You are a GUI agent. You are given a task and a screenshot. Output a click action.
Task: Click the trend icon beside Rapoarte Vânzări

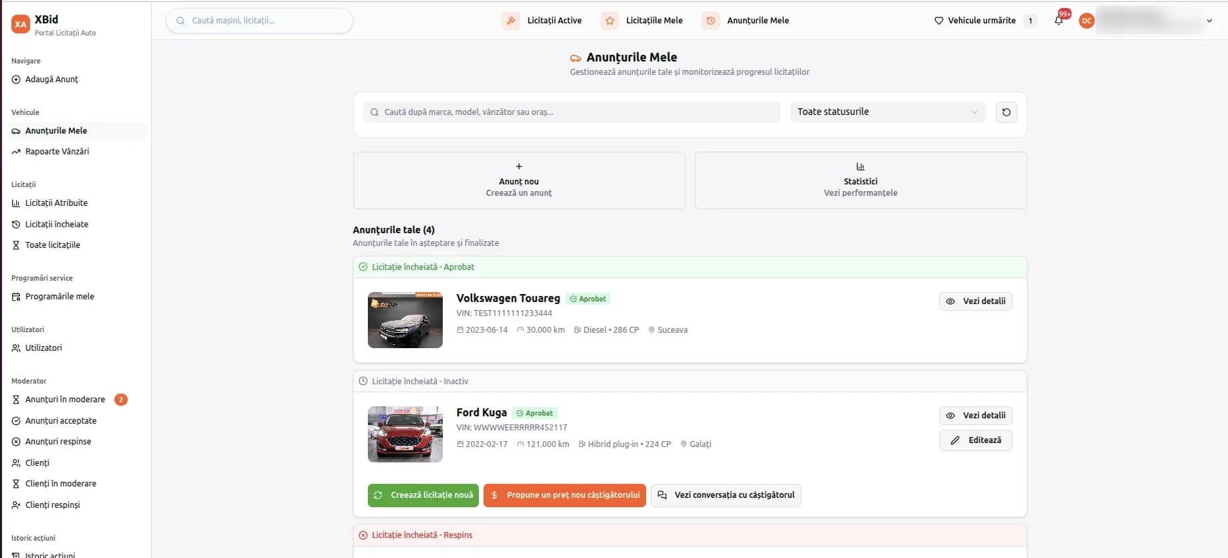(x=16, y=152)
